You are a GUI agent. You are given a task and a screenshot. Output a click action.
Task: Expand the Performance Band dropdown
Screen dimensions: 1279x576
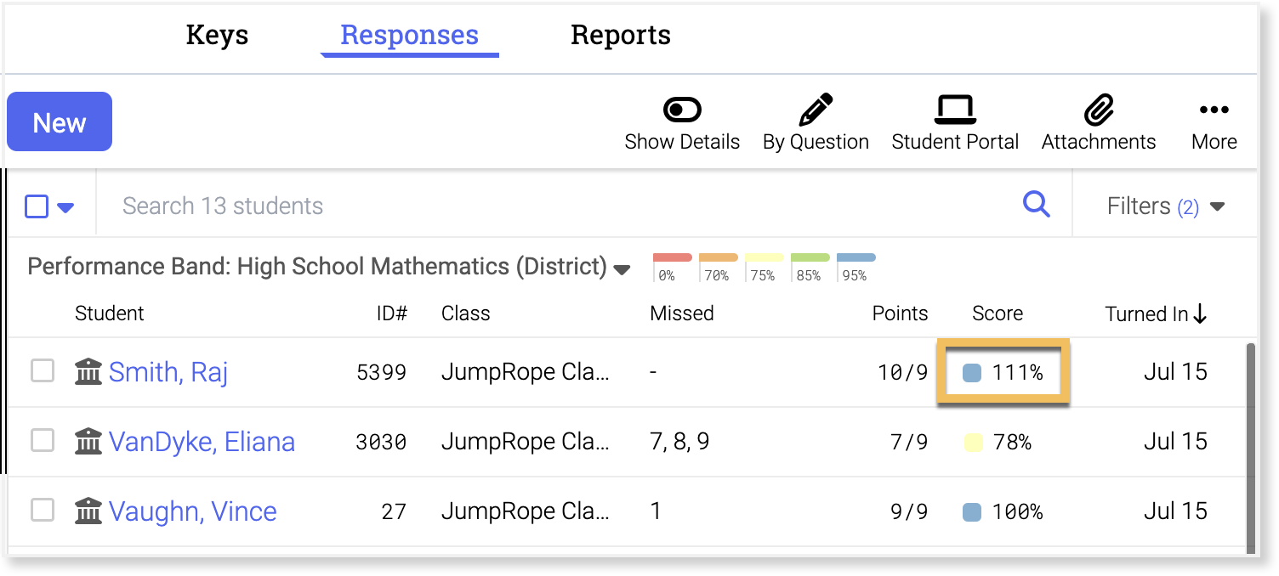622,270
